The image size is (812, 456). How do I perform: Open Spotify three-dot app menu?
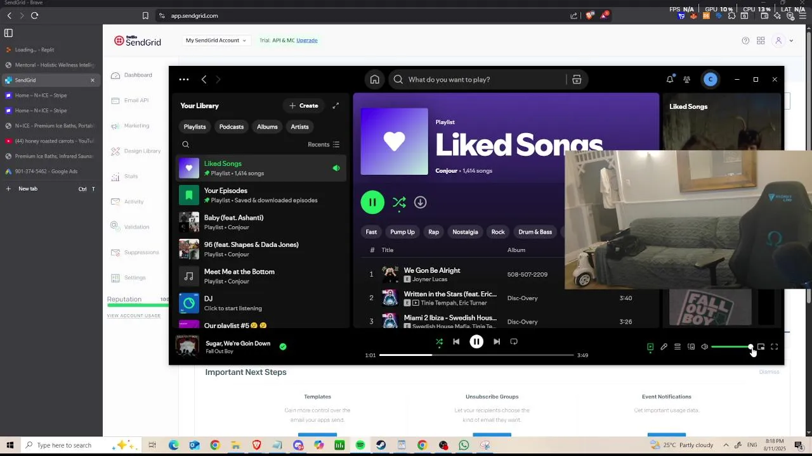pyautogui.click(x=184, y=80)
